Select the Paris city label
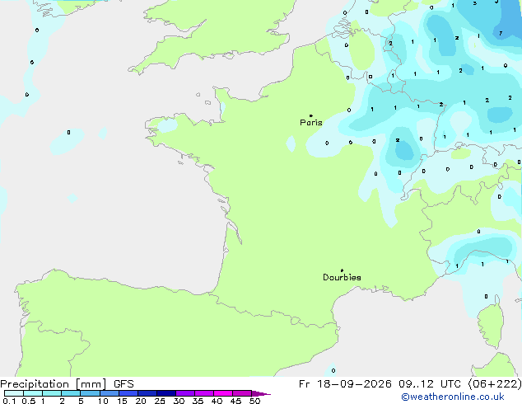522x404 pixels. tap(311, 123)
